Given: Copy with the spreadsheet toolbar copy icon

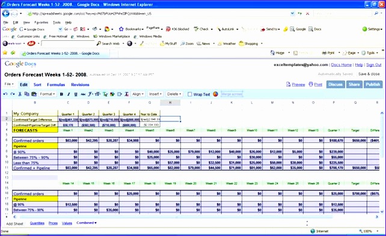Looking at the screenshot, I should [27, 94].
